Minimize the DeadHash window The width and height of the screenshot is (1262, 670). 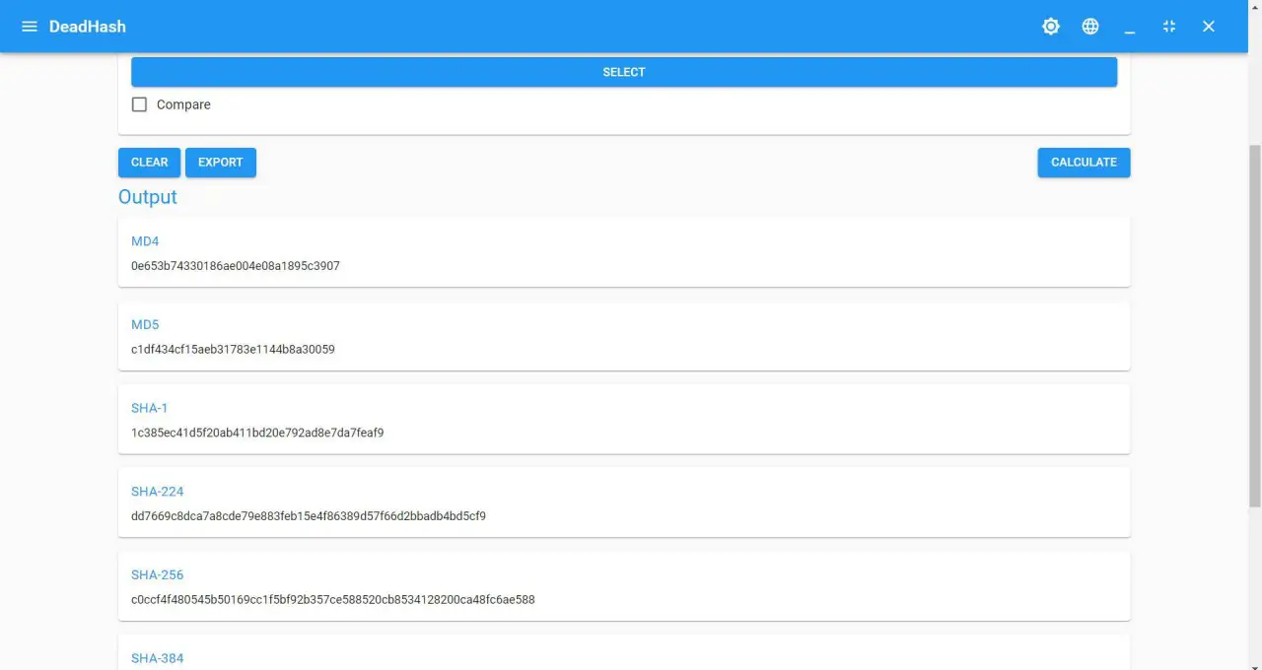coord(1130,27)
